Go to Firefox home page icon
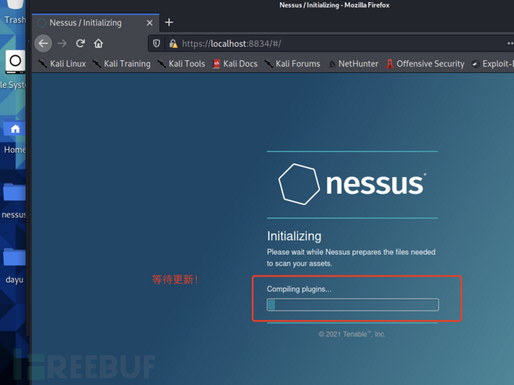Viewport: 514px width, 385px height. (x=98, y=43)
